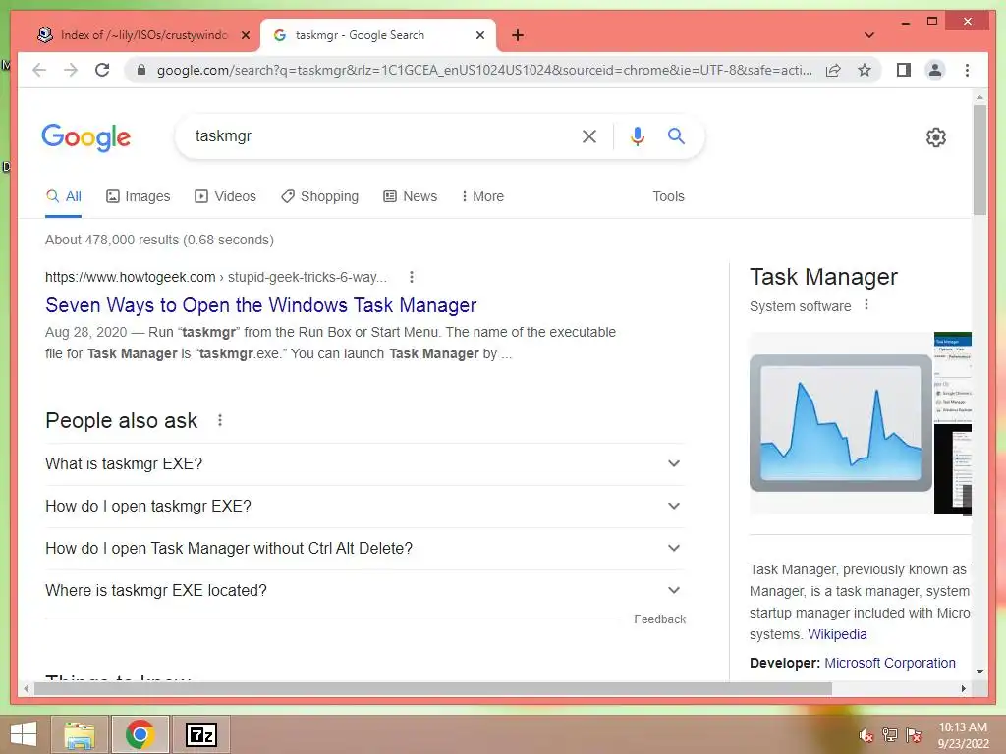This screenshot has height=754, width=1006.
Task: Open options beside the howtogeek result
Action: tap(412, 277)
